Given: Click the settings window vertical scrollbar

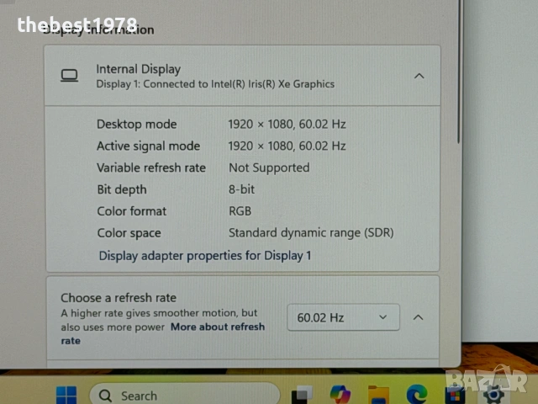Looking at the screenshot, I should click(x=458, y=72).
